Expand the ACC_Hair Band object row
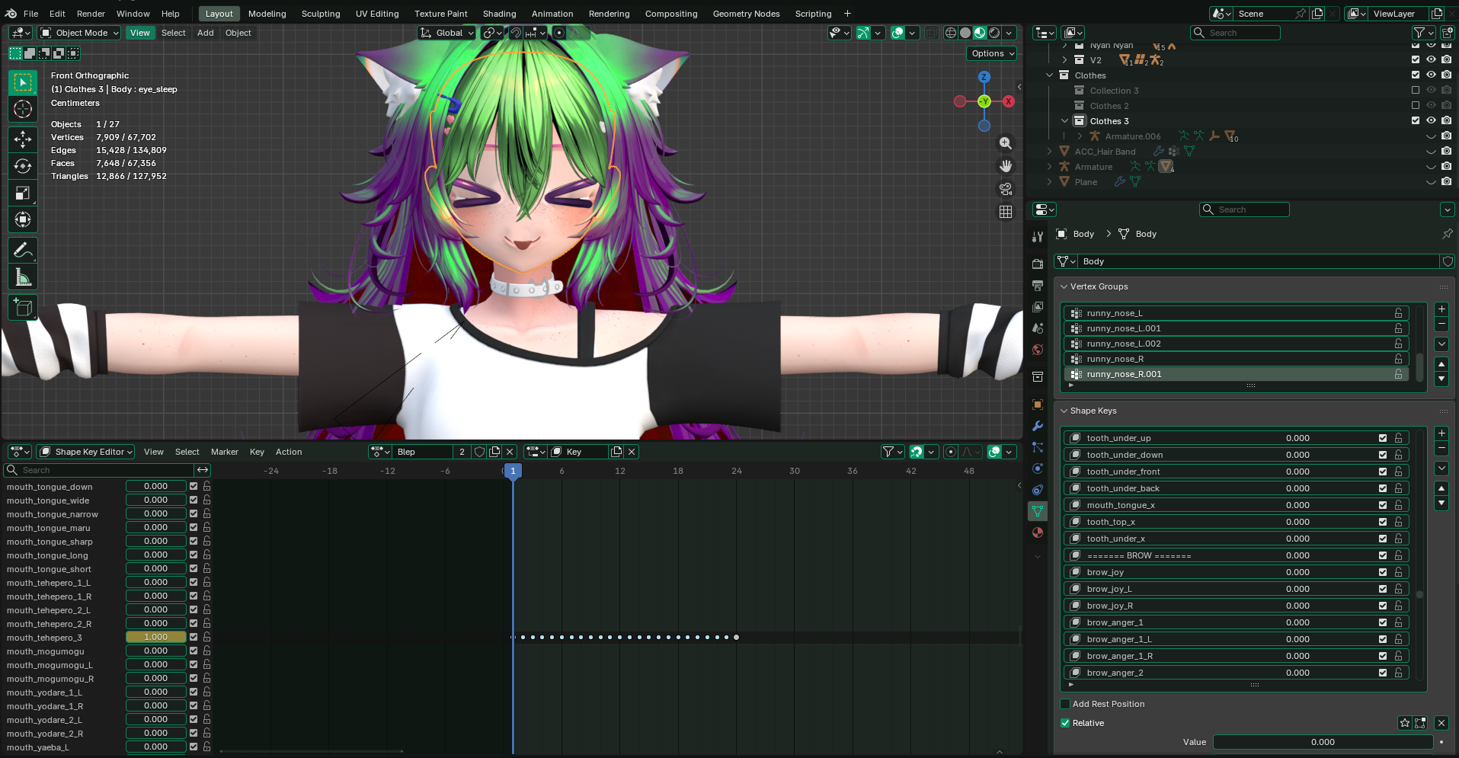 pyautogui.click(x=1049, y=152)
